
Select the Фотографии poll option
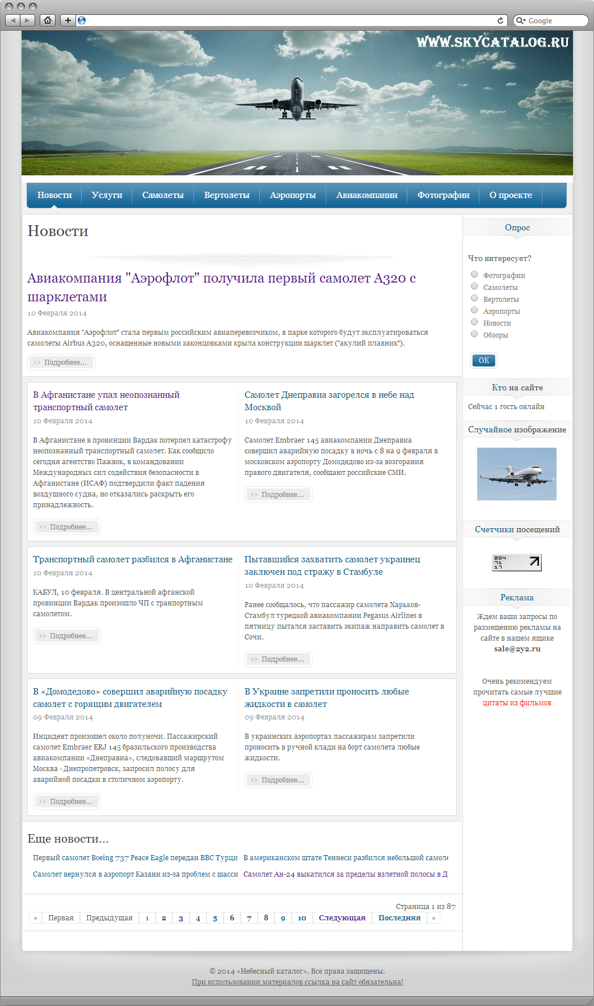pyautogui.click(x=474, y=275)
